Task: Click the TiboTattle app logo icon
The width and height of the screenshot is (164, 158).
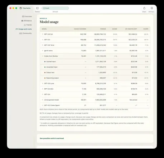Action: click(21, 8)
